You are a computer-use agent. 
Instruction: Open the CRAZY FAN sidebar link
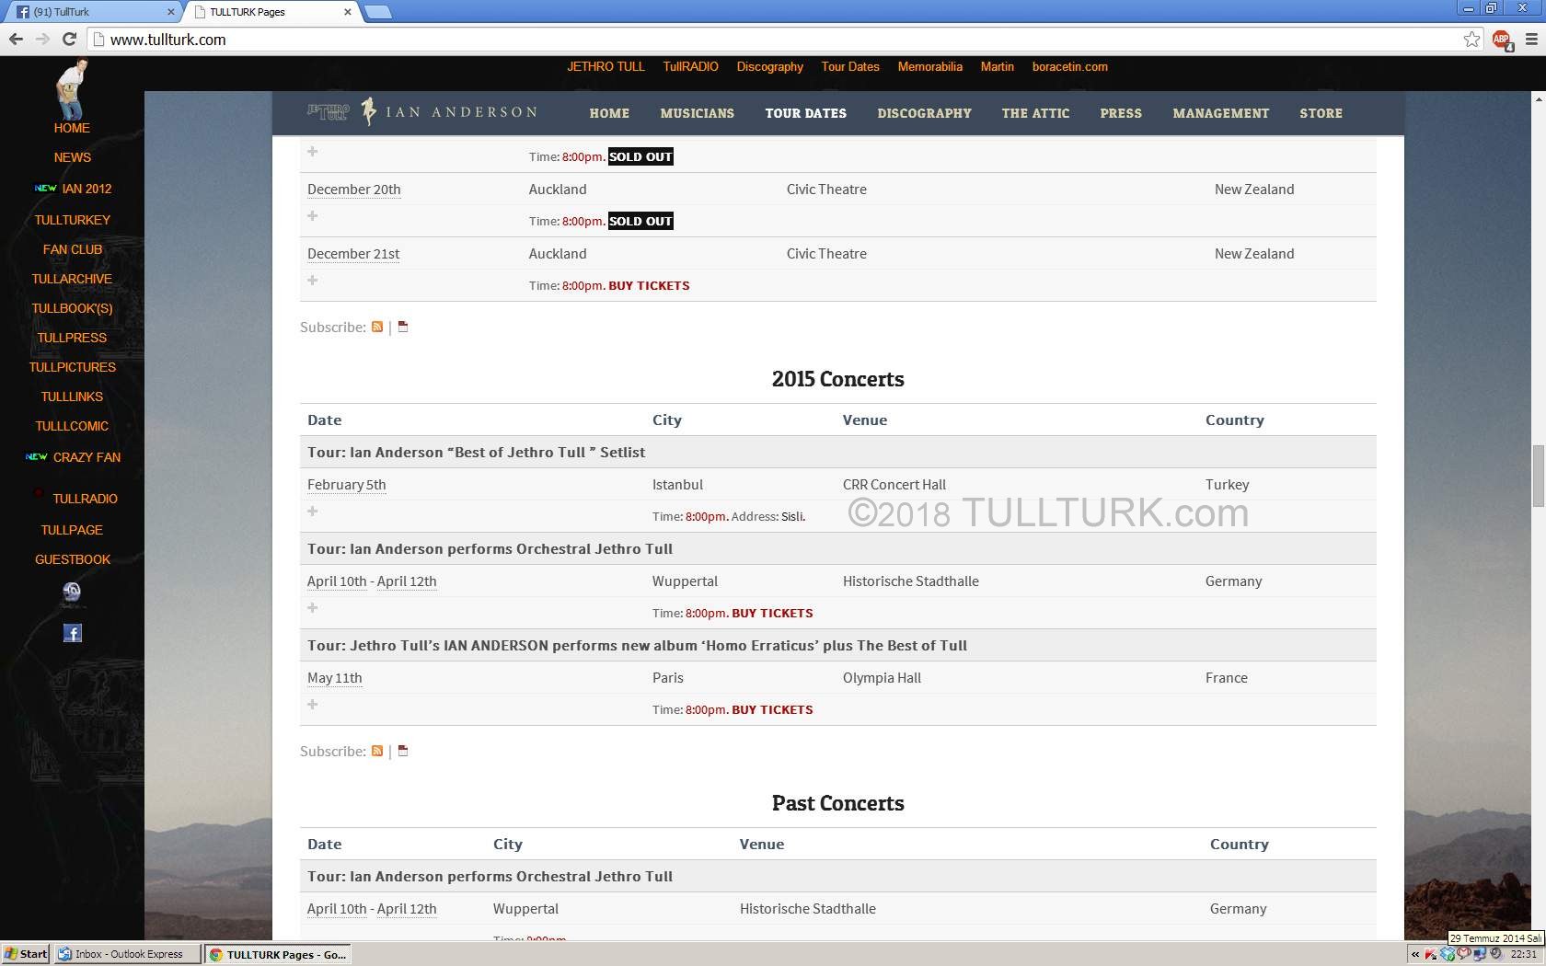click(x=87, y=457)
